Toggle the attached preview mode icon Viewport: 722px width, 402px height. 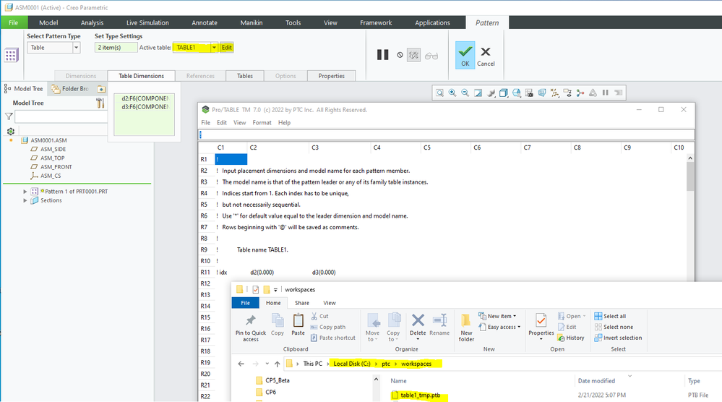click(x=414, y=55)
